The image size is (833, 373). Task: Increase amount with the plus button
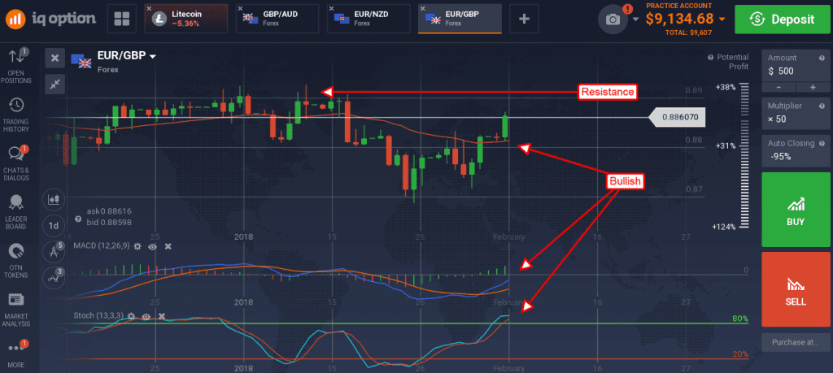coord(812,87)
